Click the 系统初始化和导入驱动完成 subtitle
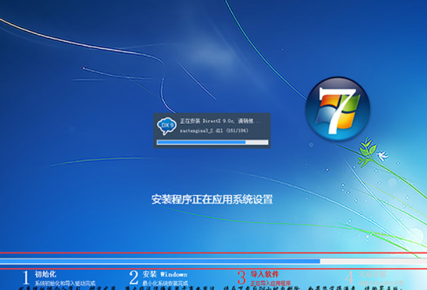The image size is (427, 290). coord(65,283)
